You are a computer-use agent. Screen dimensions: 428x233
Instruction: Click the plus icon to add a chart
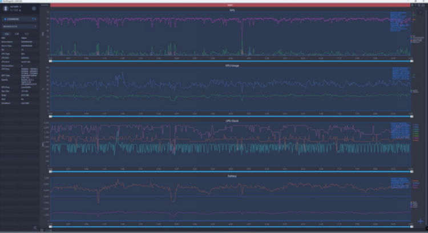[x=420, y=221]
